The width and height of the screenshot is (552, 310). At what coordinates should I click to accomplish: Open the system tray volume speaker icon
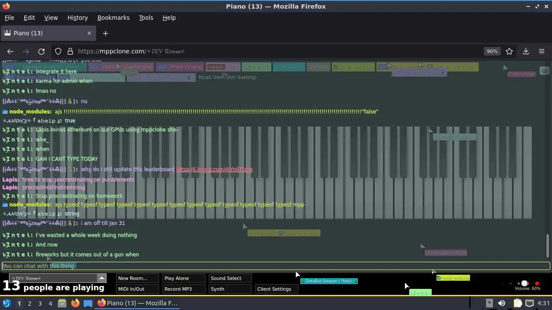(502, 303)
